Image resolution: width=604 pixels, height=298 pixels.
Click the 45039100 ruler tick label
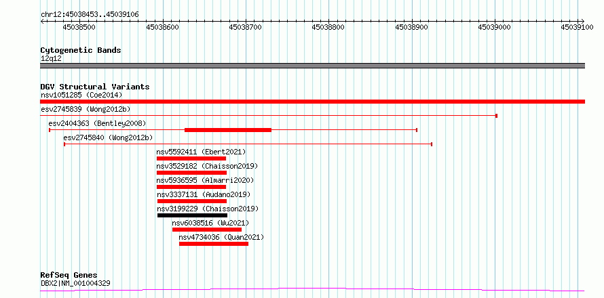pos(578,27)
